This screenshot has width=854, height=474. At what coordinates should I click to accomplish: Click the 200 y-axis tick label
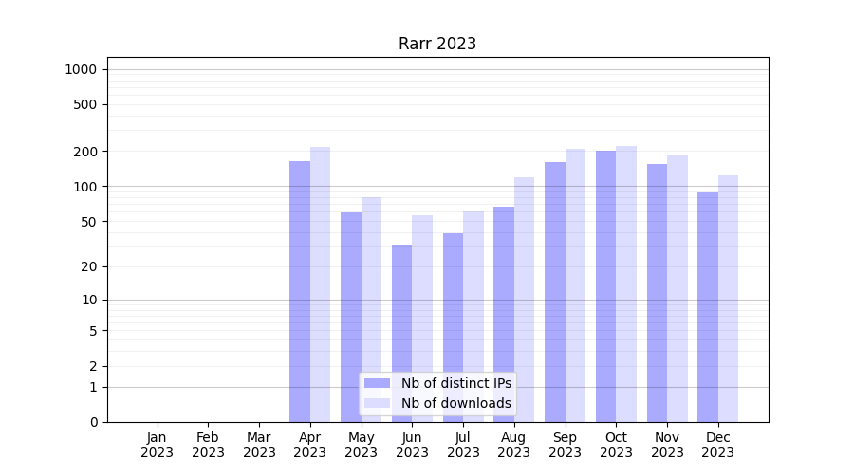(86, 152)
